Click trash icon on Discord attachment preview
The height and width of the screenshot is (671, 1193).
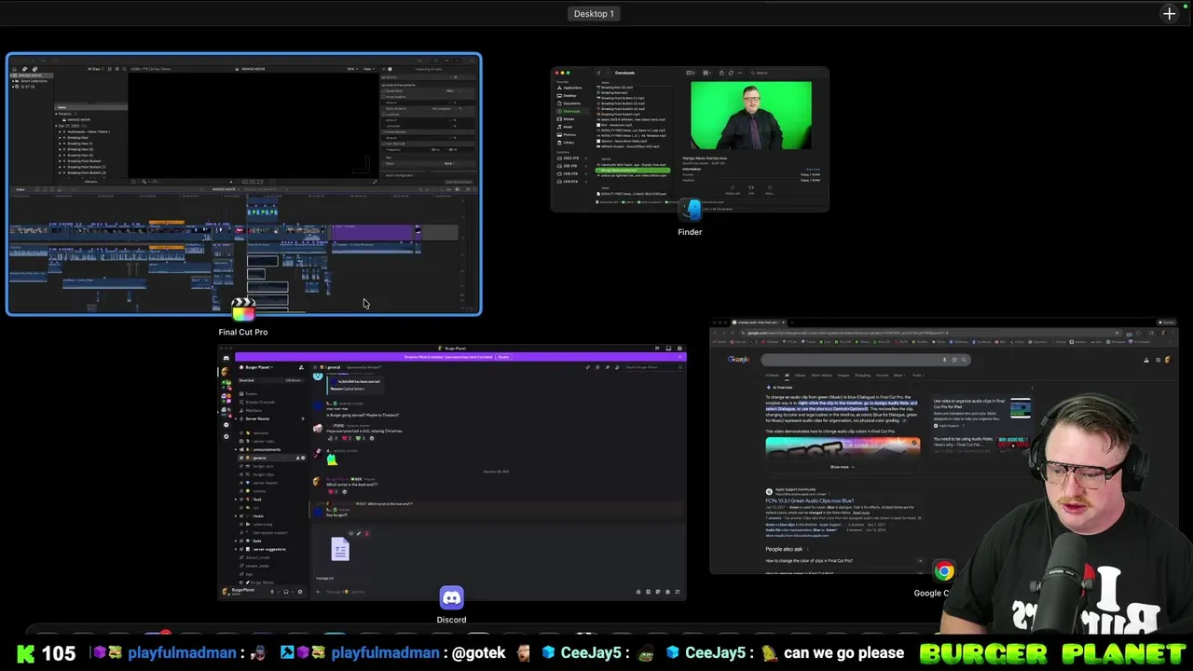click(367, 533)
